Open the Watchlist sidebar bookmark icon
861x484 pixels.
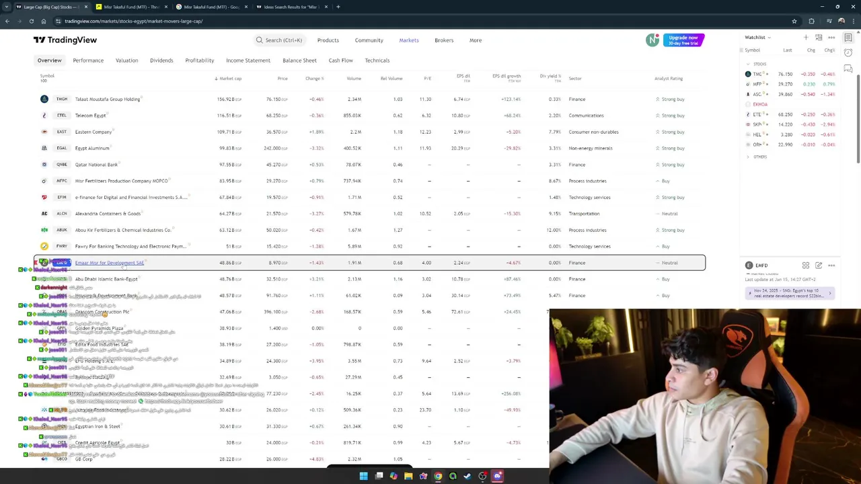click(x=848, y=38)
